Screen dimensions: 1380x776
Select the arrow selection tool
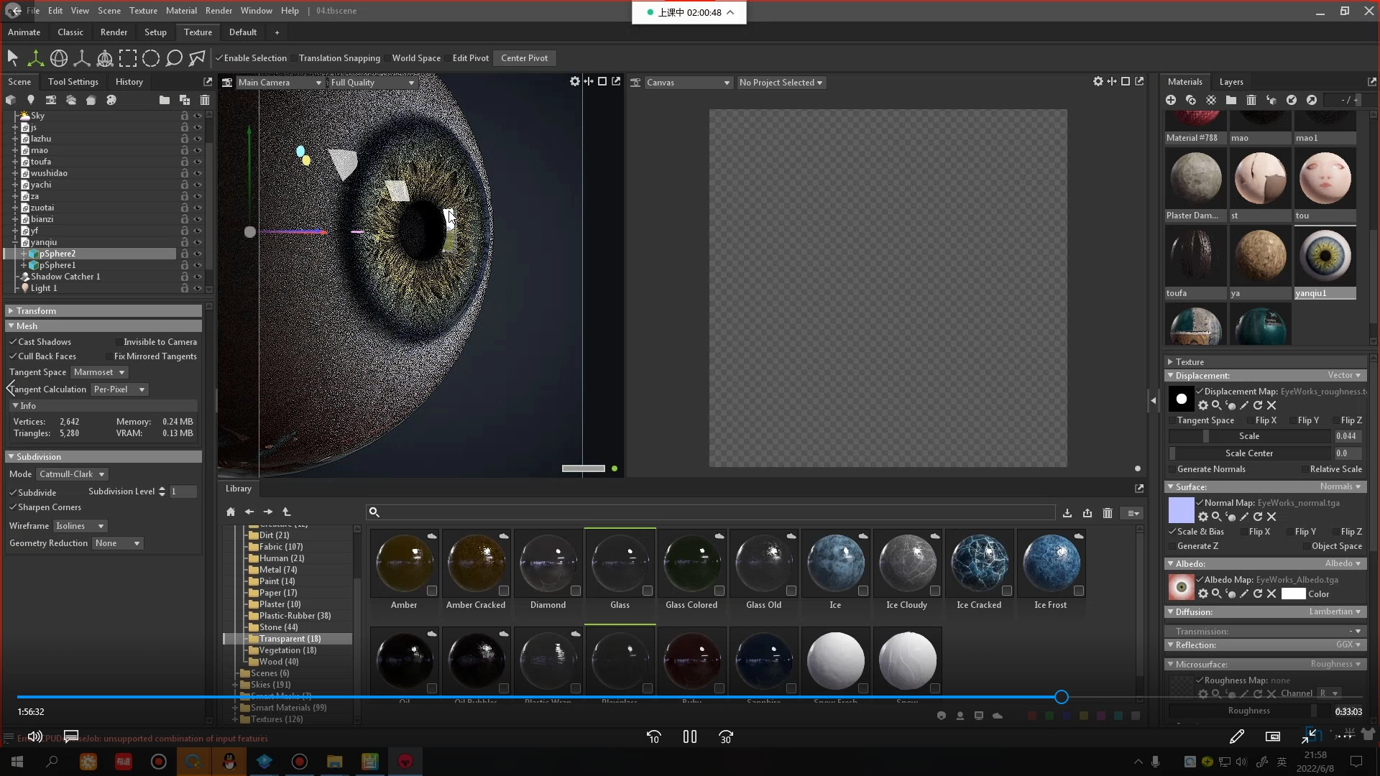pos(12,58)
